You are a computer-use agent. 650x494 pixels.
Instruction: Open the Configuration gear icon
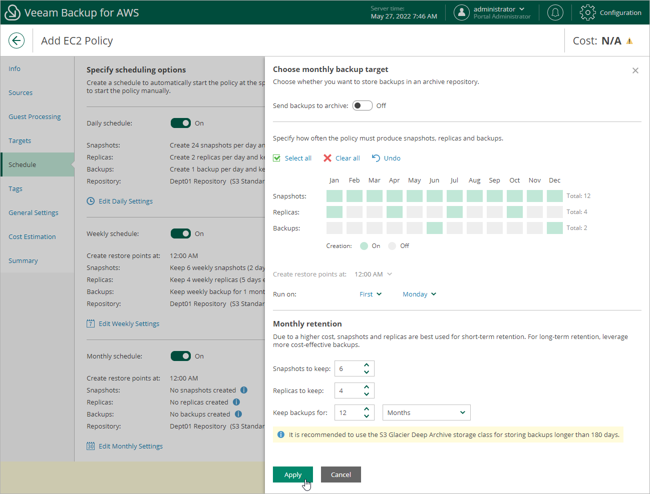587,12
